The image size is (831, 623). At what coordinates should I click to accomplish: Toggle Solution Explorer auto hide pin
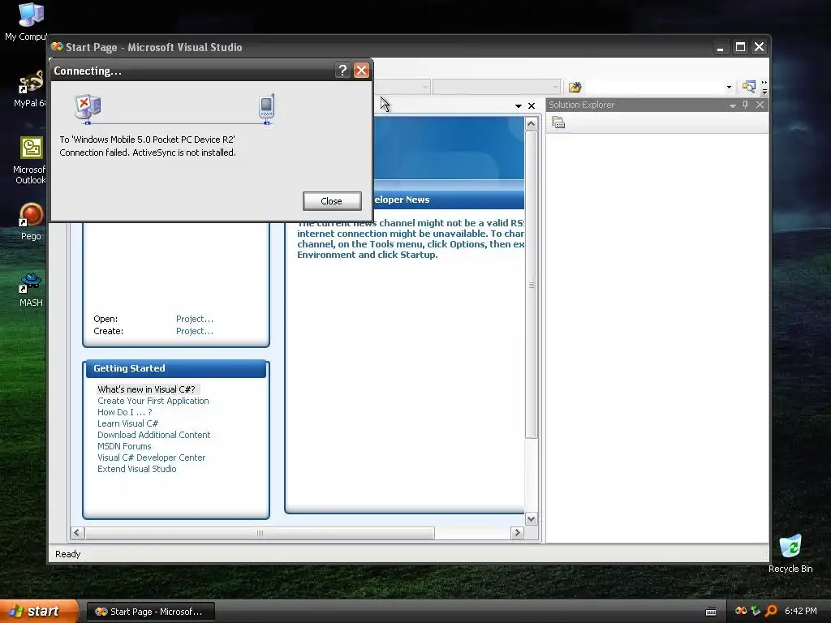[x=746, y=105]
